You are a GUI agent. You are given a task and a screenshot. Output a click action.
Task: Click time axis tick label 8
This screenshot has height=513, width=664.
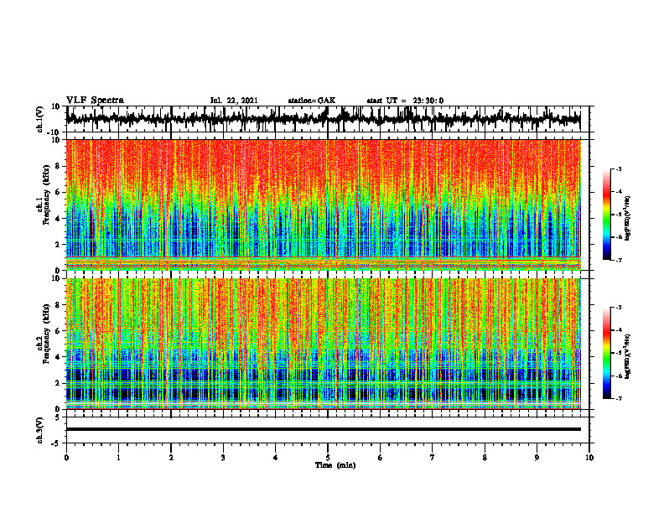point(485,458)
